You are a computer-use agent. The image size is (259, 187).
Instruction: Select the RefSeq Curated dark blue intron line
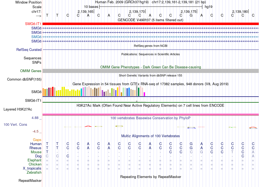click(150, 50)
